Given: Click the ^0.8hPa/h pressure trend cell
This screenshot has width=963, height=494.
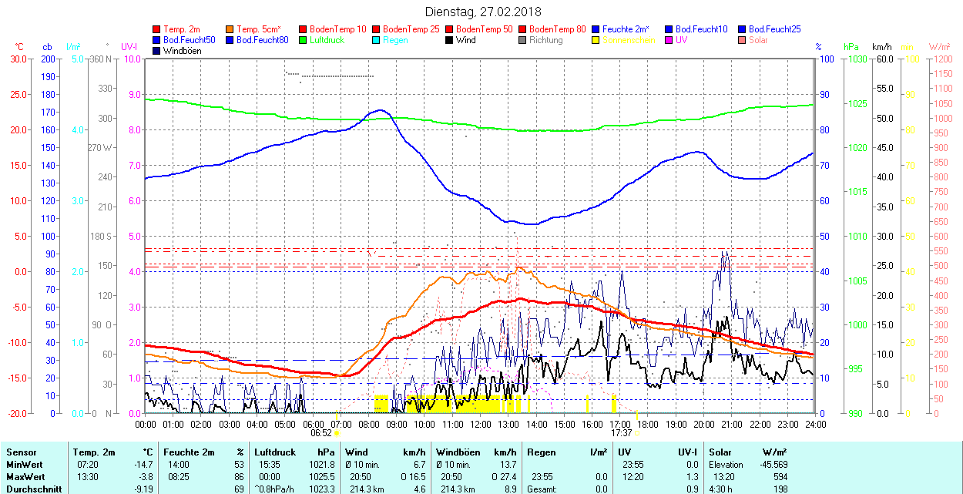Looking at the screenshot, I should click(274, 489).
